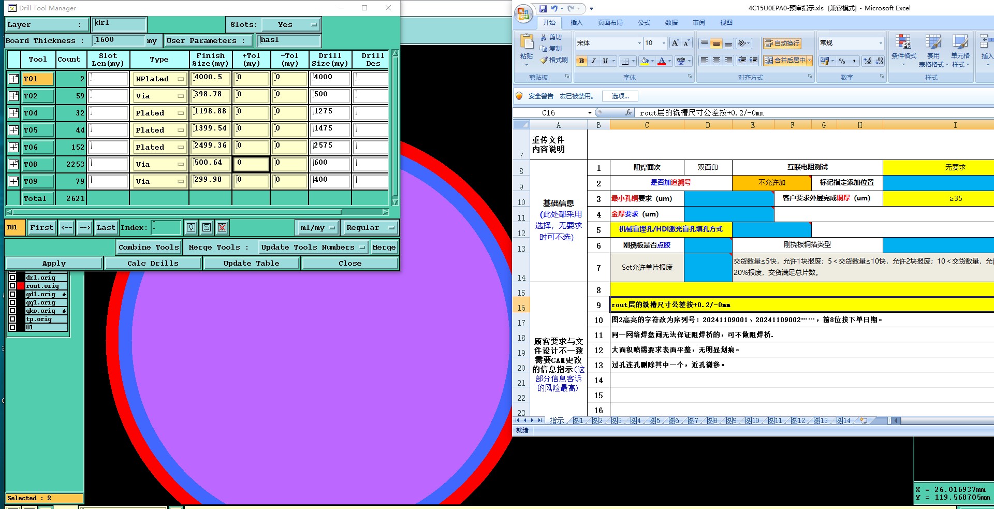The width and height of the screenshot is (994, 509).
Task: Click Copy (复制) in the clipboard group
Action: (551, 48)
